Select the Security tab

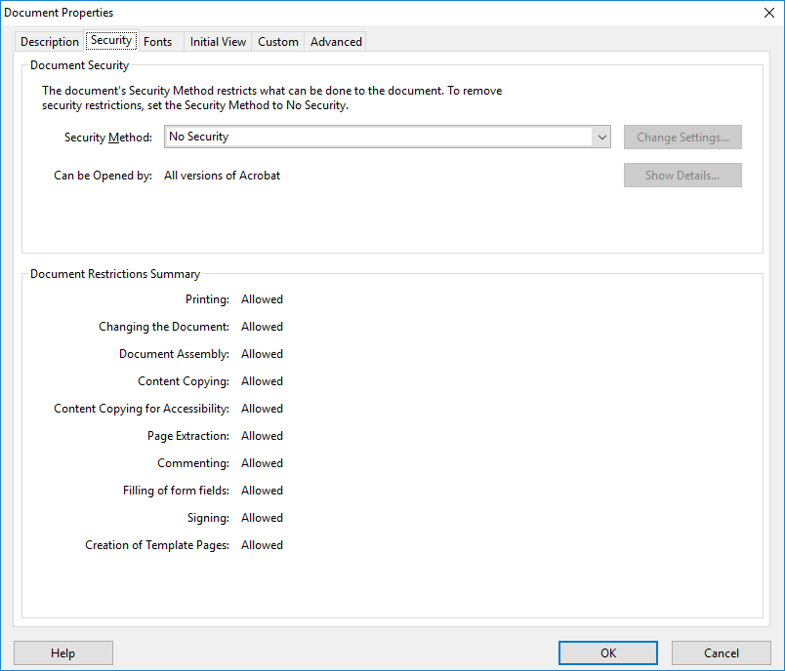coord(111,40)
